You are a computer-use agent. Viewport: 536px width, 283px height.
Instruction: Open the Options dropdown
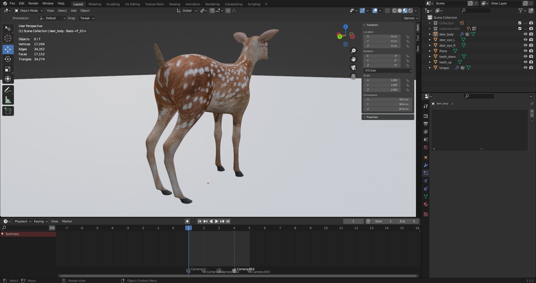tap(411, 18)
